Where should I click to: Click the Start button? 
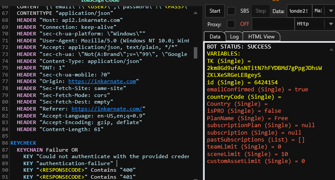pos(215,11)
